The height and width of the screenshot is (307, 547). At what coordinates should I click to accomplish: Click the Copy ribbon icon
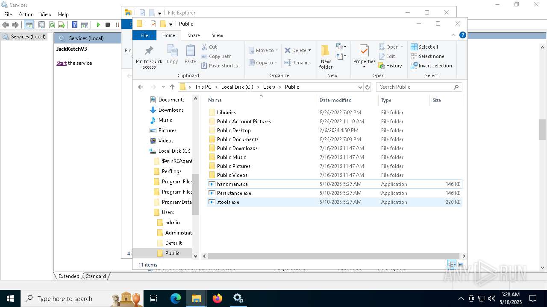pos(172,51)
